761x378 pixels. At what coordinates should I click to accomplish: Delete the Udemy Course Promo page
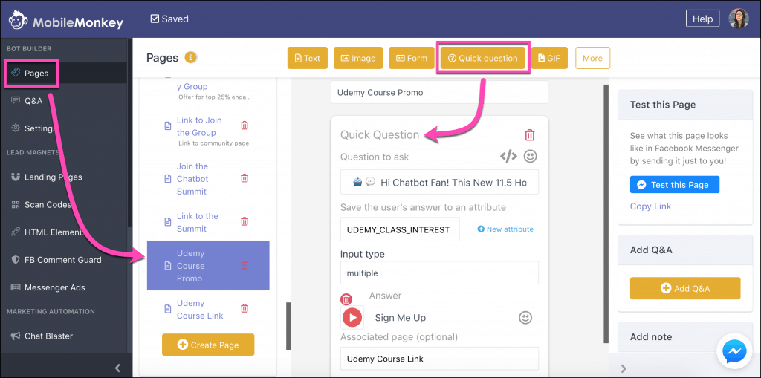[245, 265]
